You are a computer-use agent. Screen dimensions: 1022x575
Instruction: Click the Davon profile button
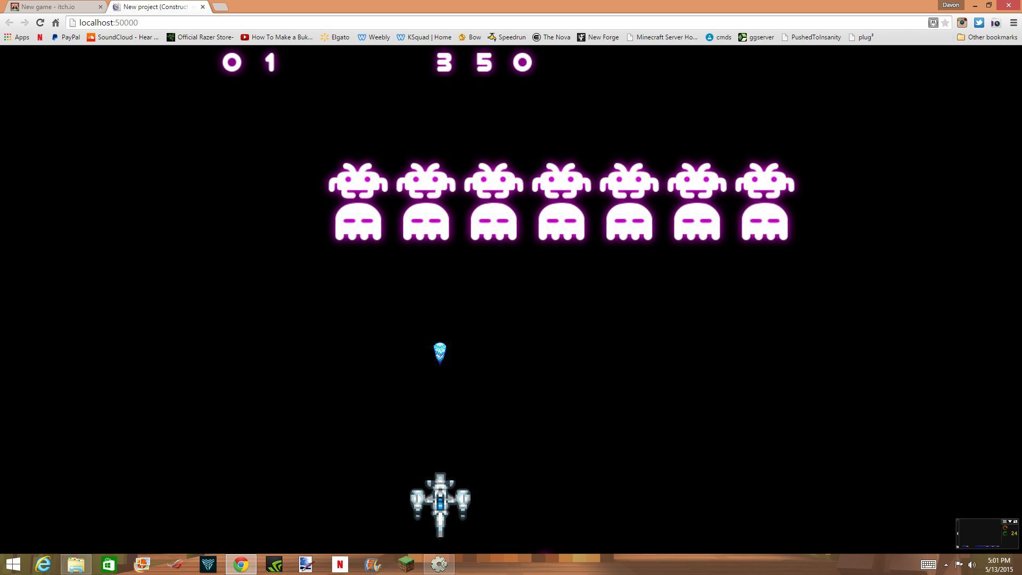[951, 5]
